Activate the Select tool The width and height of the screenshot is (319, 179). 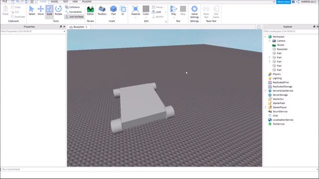click(32, 10)
